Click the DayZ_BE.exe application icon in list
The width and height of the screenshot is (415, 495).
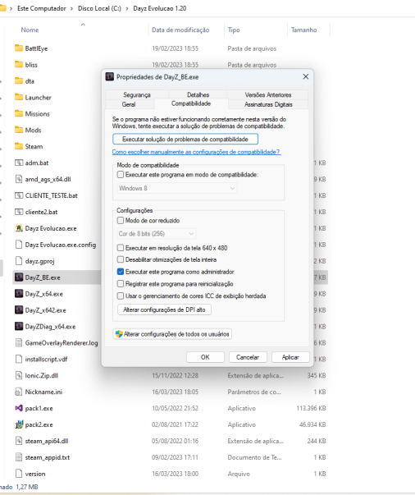click(x=19, y=277)
